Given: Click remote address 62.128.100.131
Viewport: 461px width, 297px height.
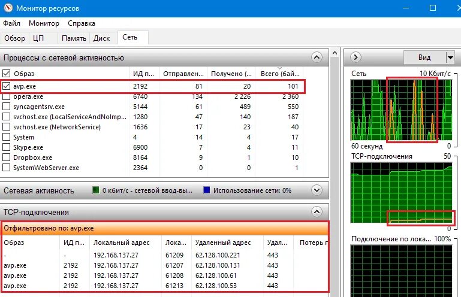Looking at the screenshot, I should [x=218, y=265].
